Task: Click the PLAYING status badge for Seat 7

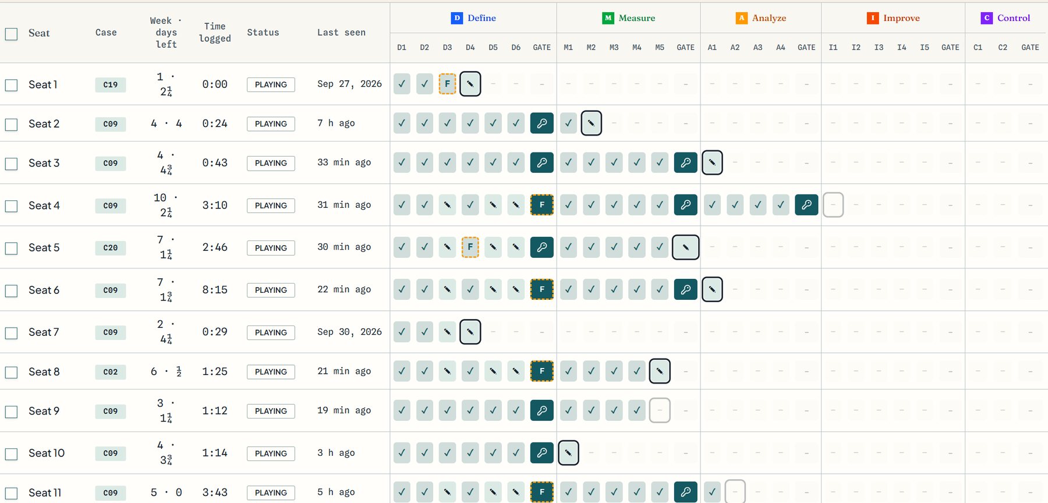Action: [x=271, y=332]
